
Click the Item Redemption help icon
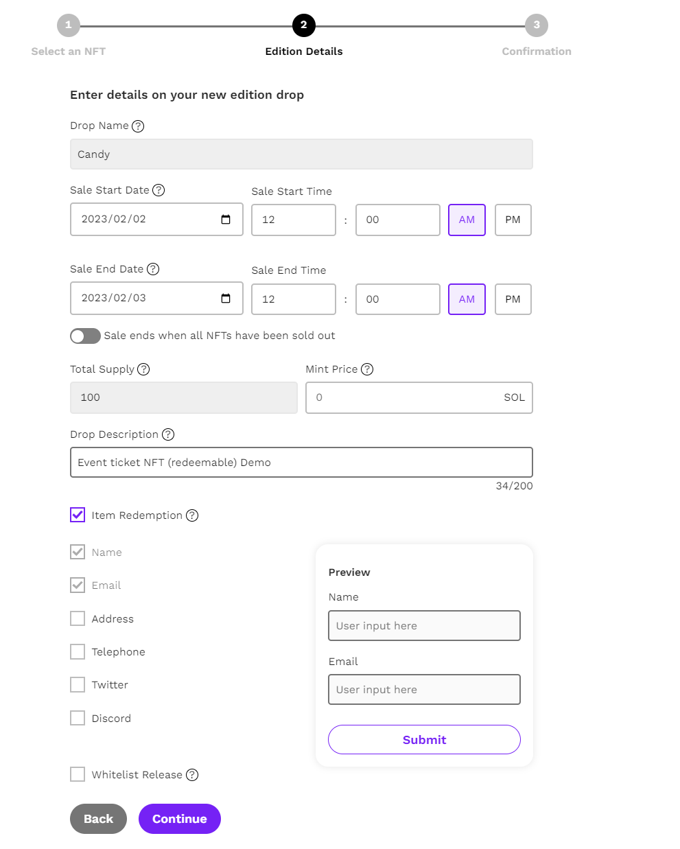tap(192, 515)
